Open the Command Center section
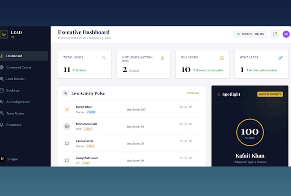This screenshot has height=196, width=291. pyautogui.click(x=18, y=67)
